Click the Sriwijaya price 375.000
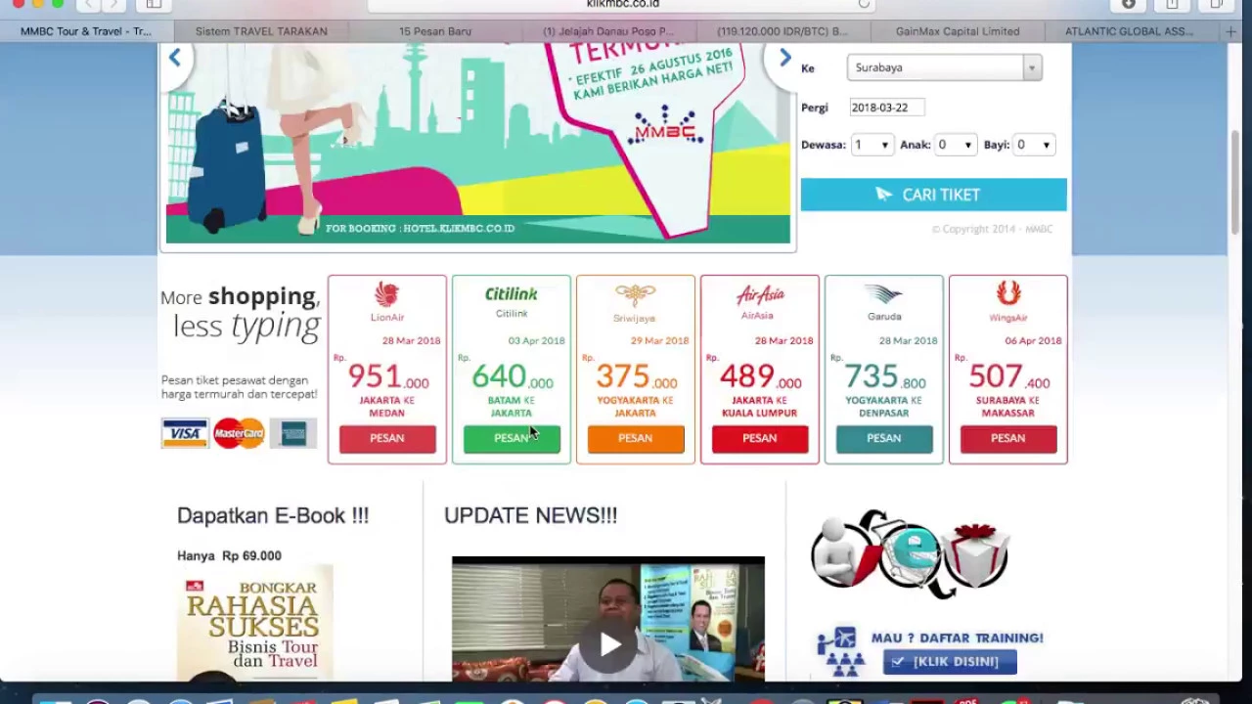This screenshot has height=704, width=1252. pyautogui.click(x=637, y=376)
